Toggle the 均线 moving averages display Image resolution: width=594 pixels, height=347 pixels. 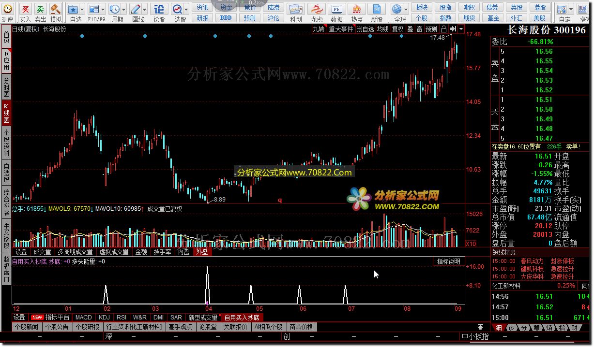tap(383, 29)
